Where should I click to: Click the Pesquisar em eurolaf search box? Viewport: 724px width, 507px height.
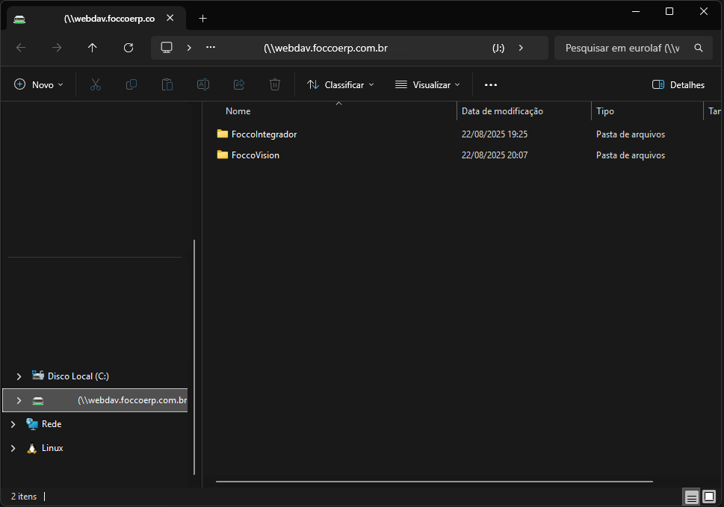coord(622,48)
